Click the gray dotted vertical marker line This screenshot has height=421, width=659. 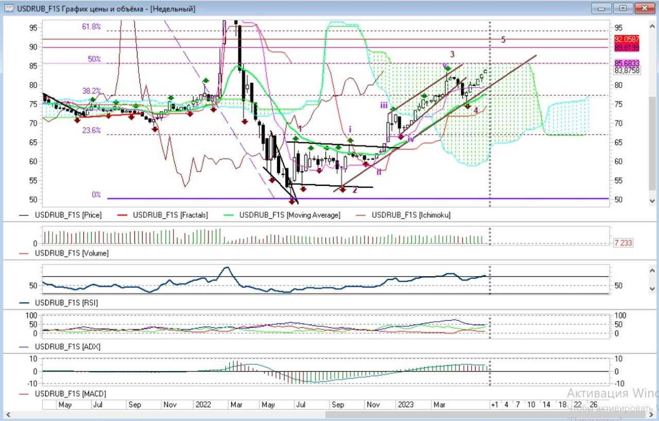point(489,113)
